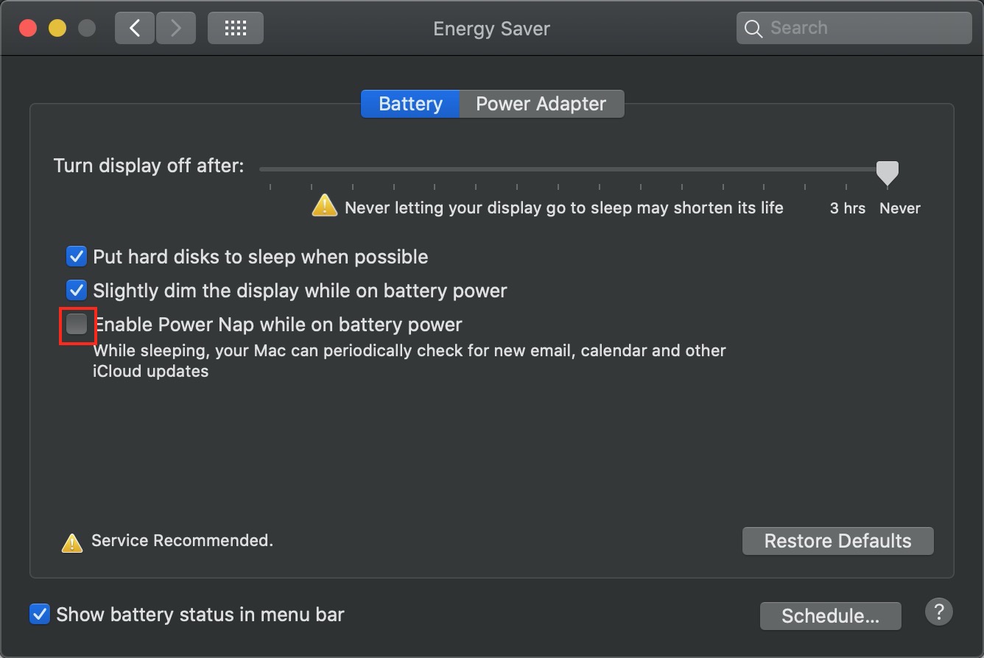Enable Power Nap while on battery power
984x658 pixels.
click(77, 324)
